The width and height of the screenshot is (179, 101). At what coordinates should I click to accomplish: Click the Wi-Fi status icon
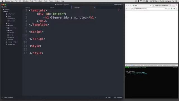(x=141, y=1)
